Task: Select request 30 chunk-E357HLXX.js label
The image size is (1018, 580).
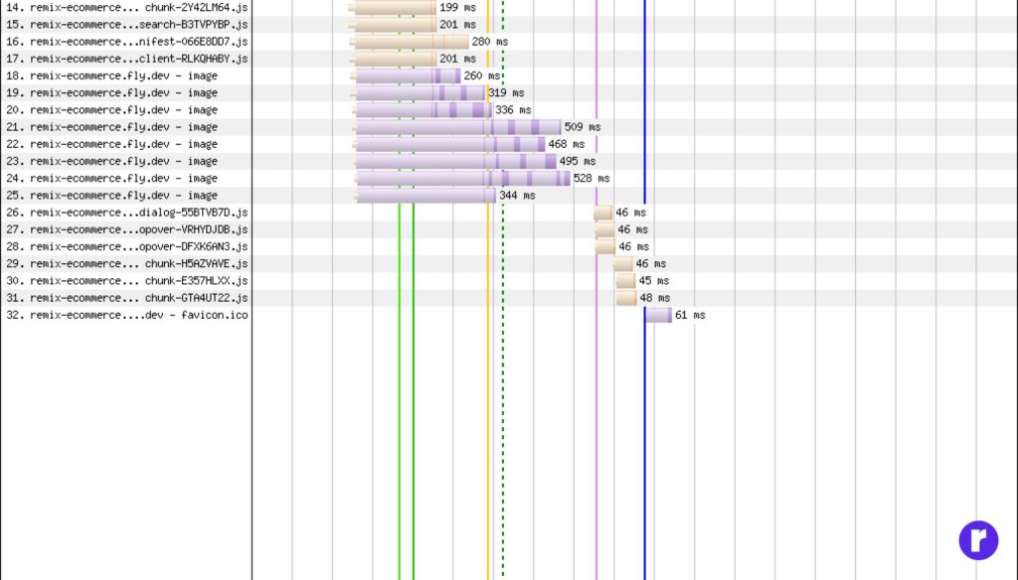Action: coord(126,281)
